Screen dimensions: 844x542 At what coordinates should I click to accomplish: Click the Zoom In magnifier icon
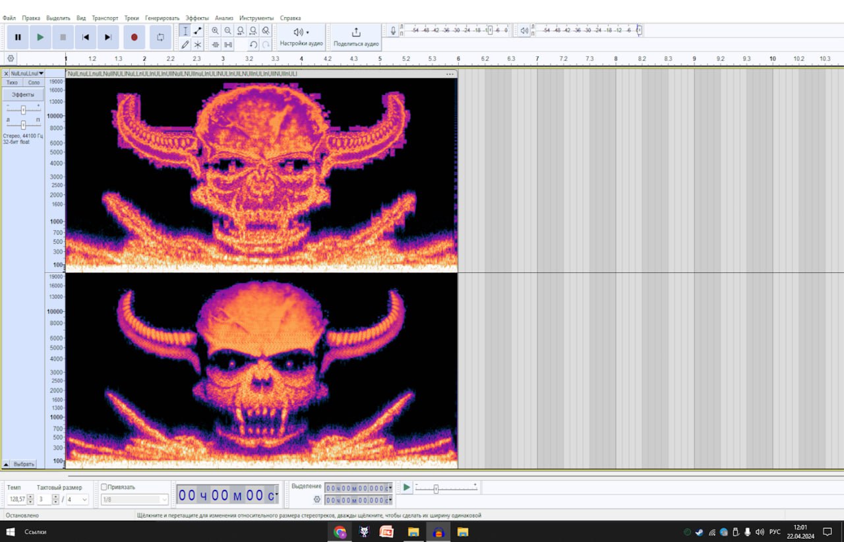point(215,31)
